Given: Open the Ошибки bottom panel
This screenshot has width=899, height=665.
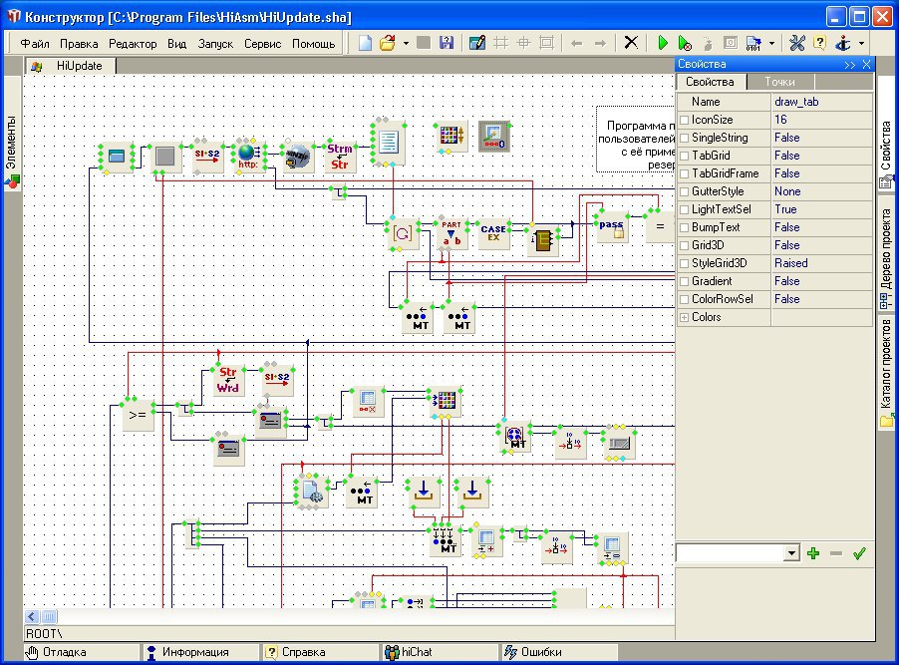Looking at the screenshot, I should pos(559,652).
